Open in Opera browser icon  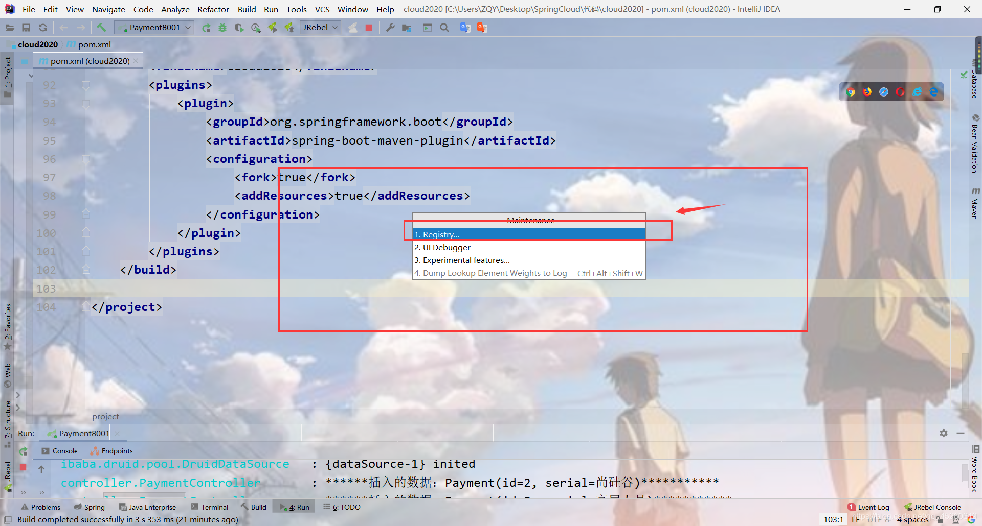click(x=900, y=92)
